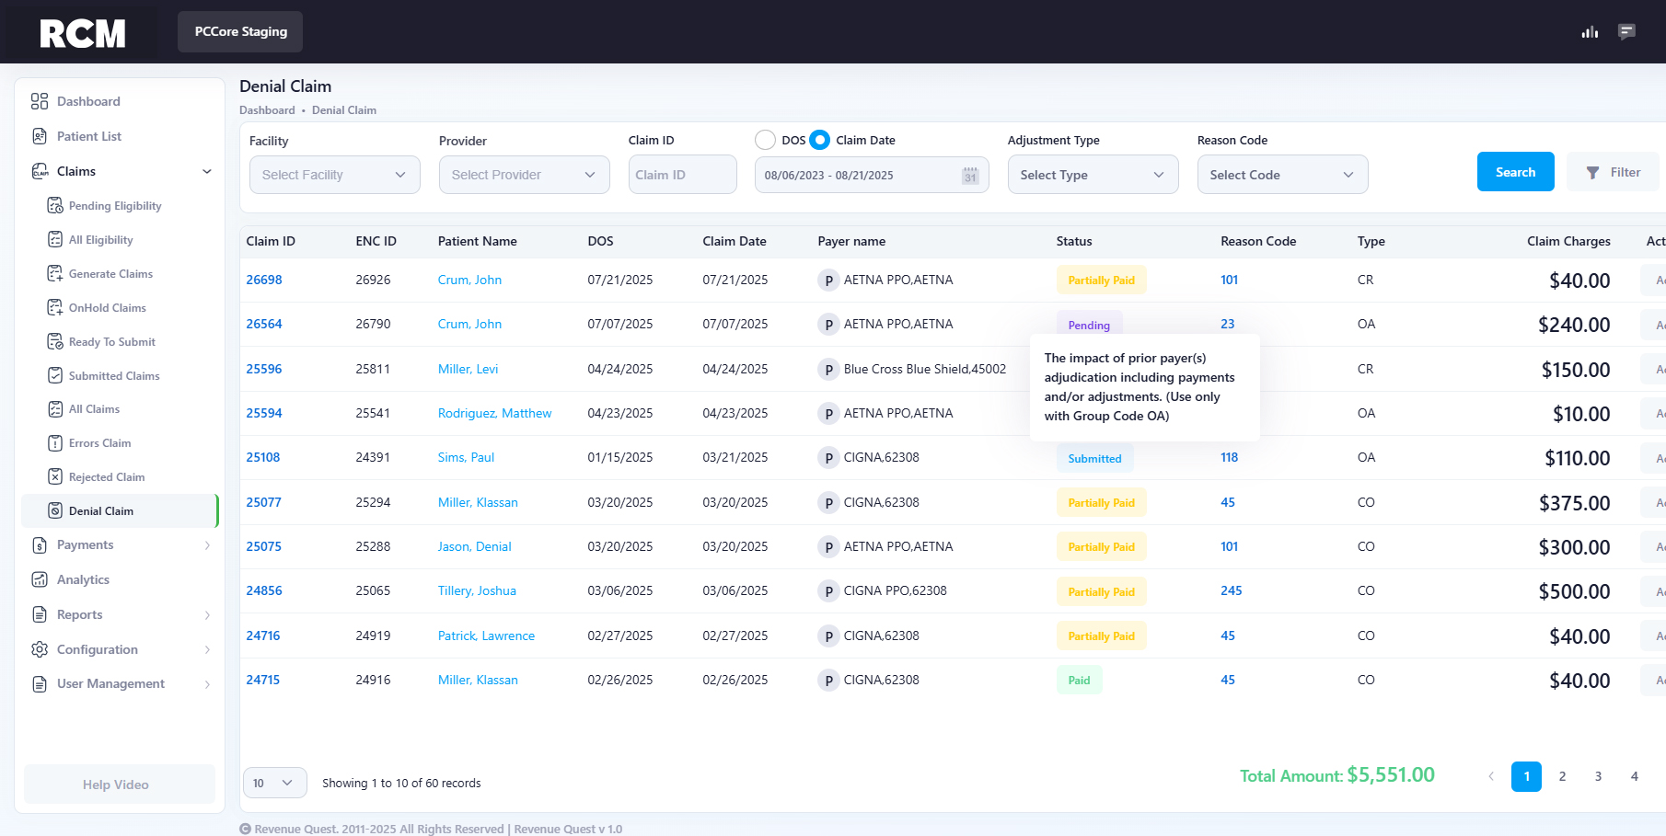1666x836 pixels.
Task: Click the bar chart icon in header
Action: coord(1590,32)
